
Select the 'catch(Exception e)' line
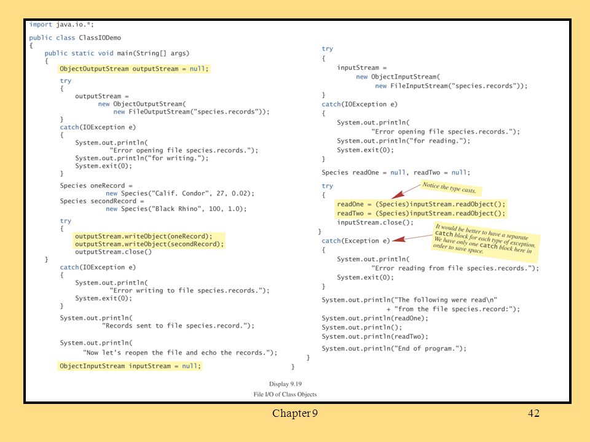pyautogui.click(x=356, y=241)
